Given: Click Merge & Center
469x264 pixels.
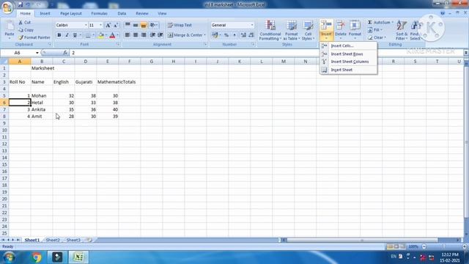Looking at the screenshot, I should click(x=185, y=35).
